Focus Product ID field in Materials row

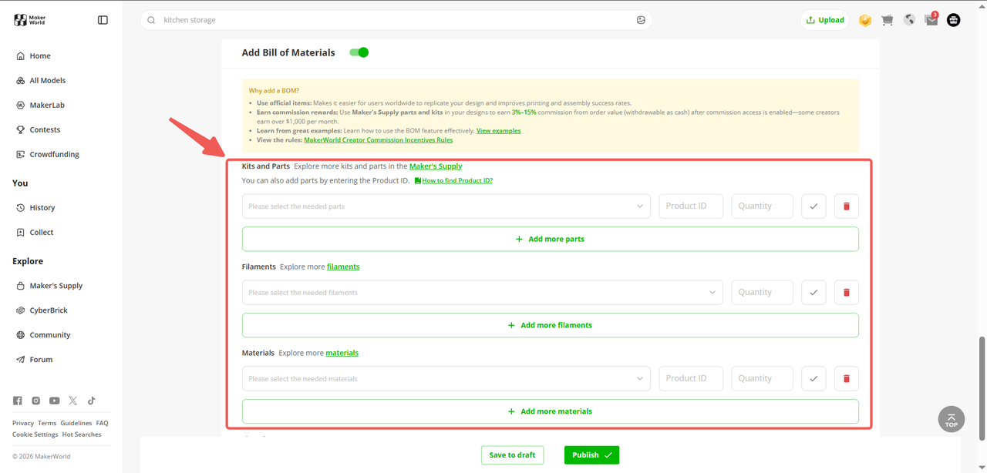click(x=691, y=379)
